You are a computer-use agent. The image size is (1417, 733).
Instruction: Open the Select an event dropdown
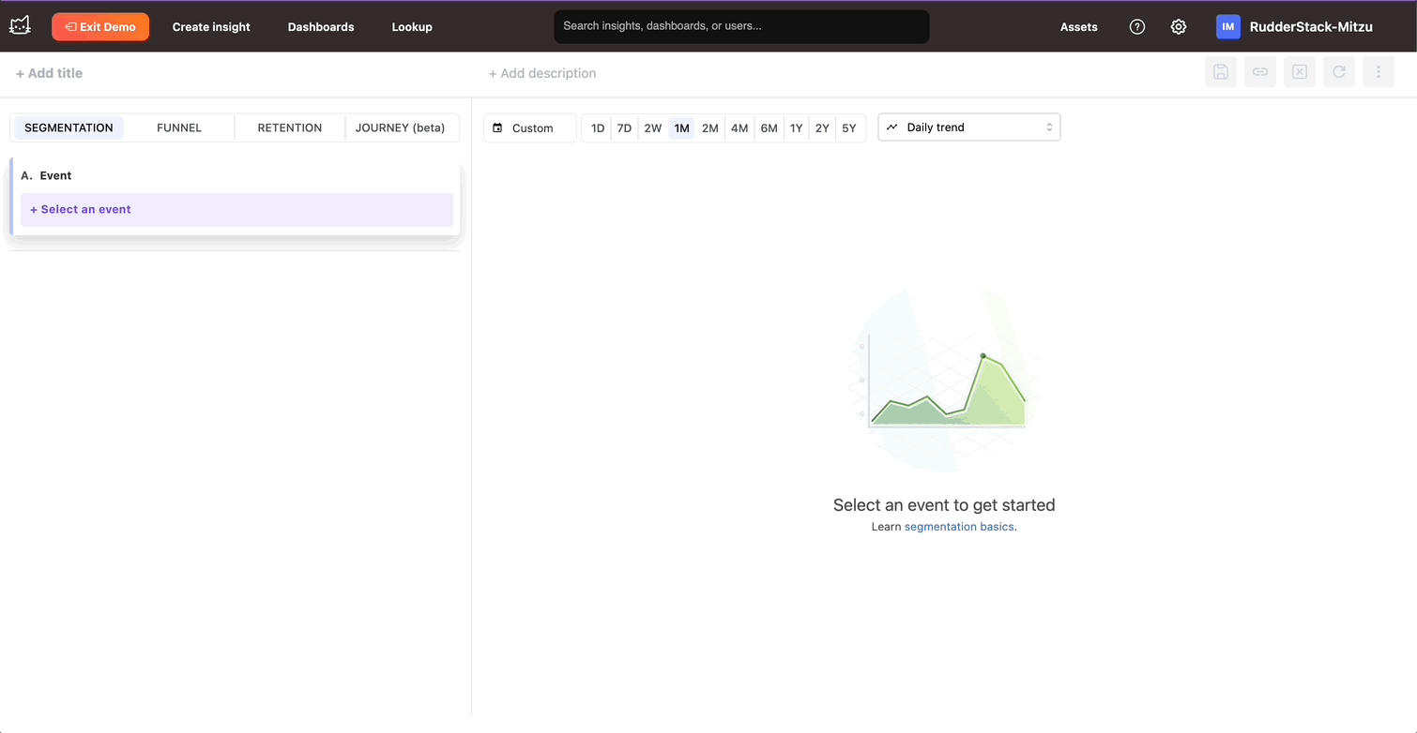[236, 210]
